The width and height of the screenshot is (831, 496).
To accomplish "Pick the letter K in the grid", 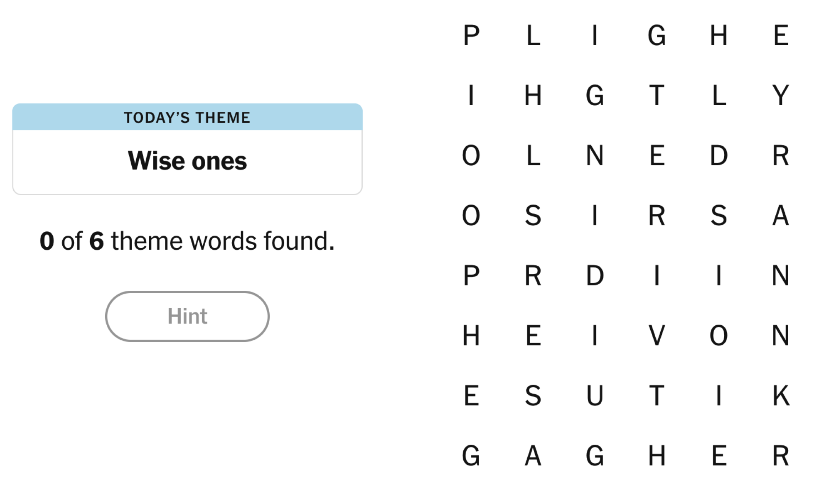I will coord(781,395).
